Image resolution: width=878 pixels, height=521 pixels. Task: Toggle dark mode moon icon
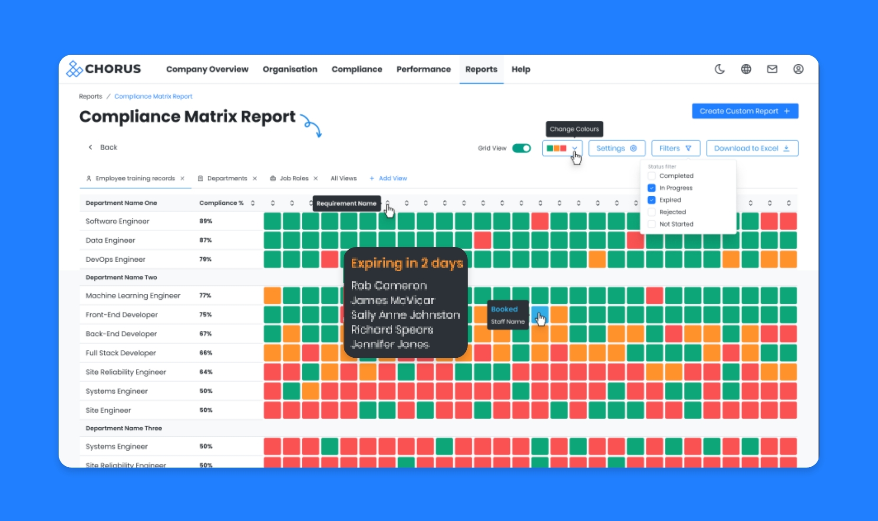(x=720, y=69)
